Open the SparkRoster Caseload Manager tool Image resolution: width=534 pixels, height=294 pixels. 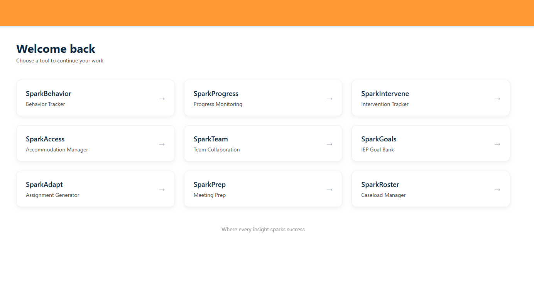click(430, 189)
